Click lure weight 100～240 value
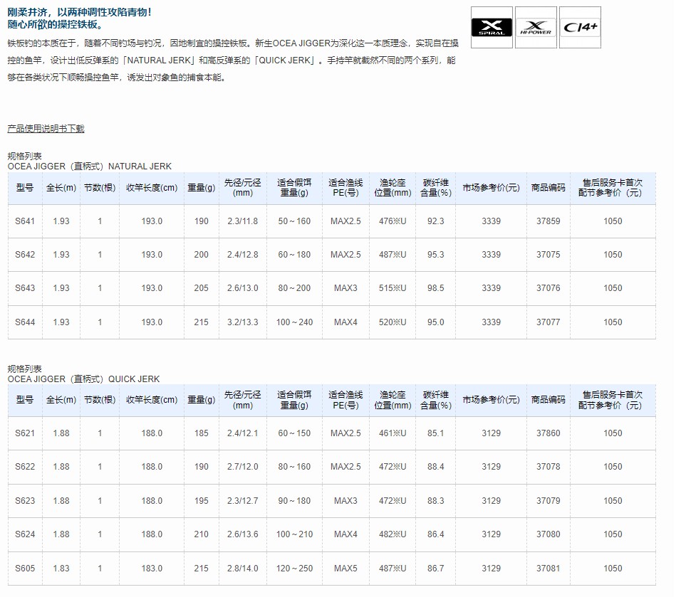The height and width of the screenshot is (597, 681). tap(294, 322)
